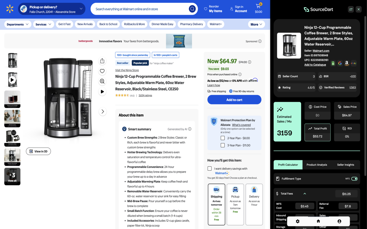
Task: Open the SourceDart account profile icon
Action: [339, 221]
